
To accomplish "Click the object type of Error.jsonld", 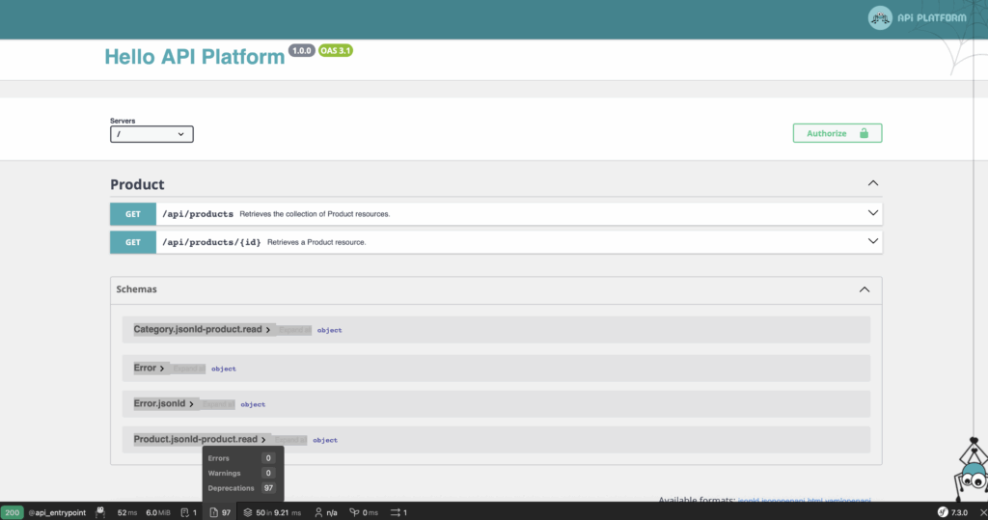I will [x=253, y=404].
